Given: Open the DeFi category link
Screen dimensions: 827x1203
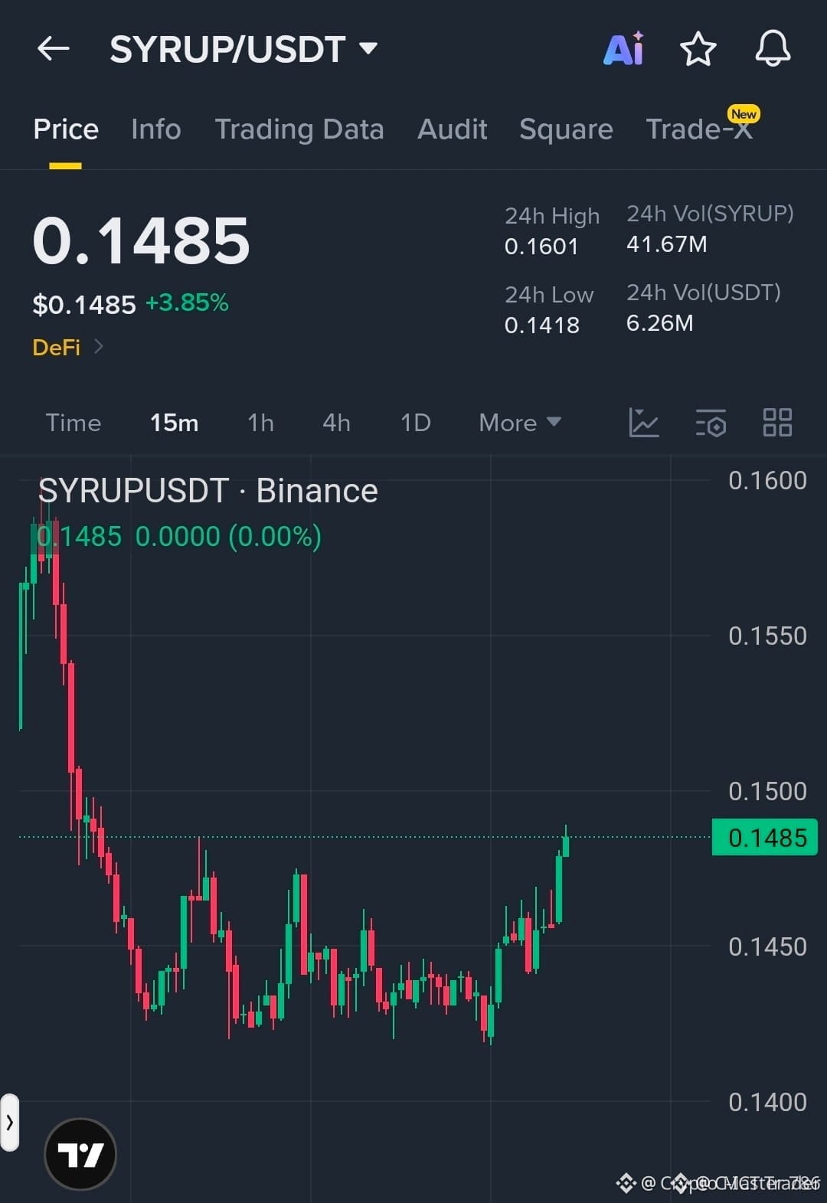Looking at the screenshot, I should (67, 348).
